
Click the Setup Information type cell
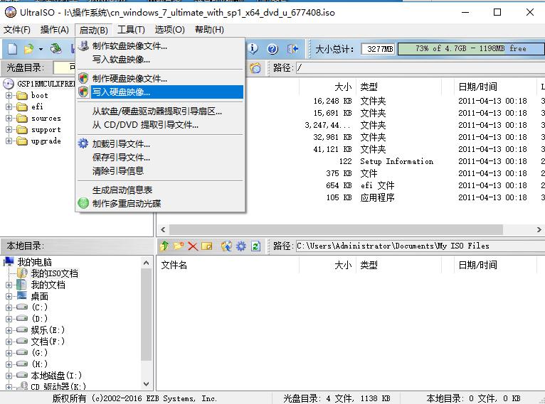[396, 161]
